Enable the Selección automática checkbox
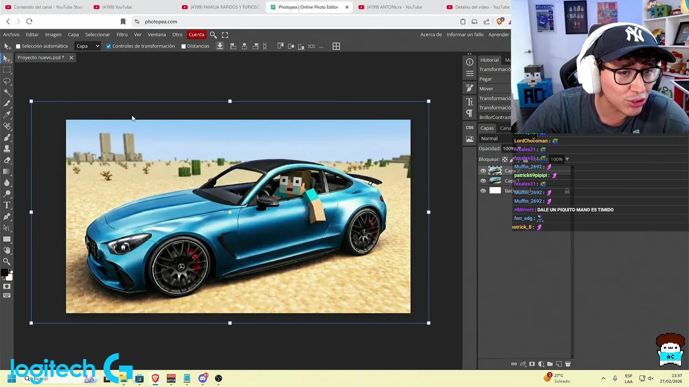This screenshot has height=387, width=689. pos(18,46)
